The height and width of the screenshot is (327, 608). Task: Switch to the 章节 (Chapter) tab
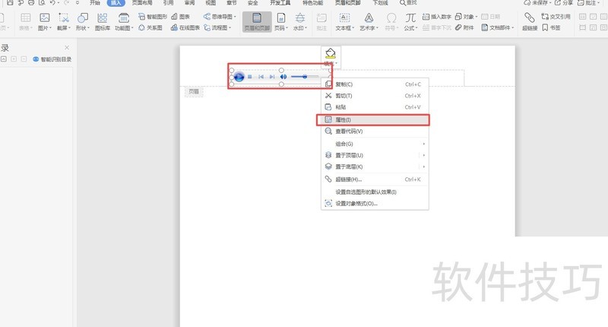click(232, 3)
